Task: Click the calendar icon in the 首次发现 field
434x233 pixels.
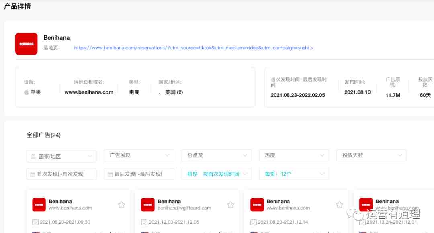Action: point(33,174)
